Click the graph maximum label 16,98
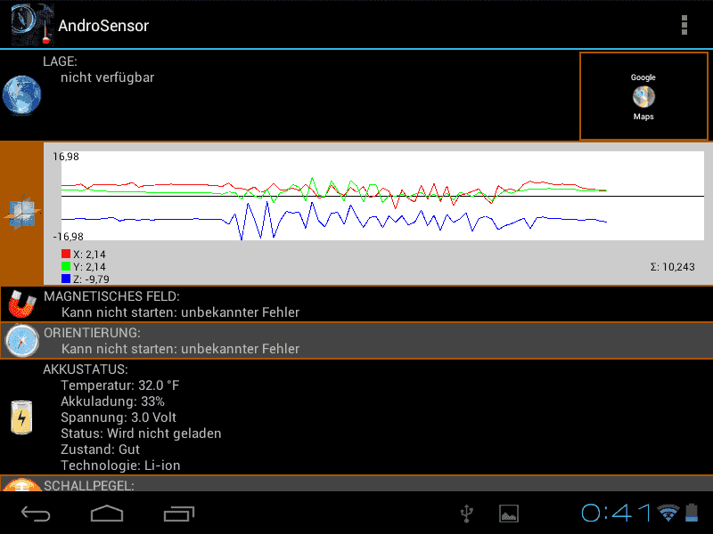Viewport: 713px width, 534px height. (x=66, y=157)
